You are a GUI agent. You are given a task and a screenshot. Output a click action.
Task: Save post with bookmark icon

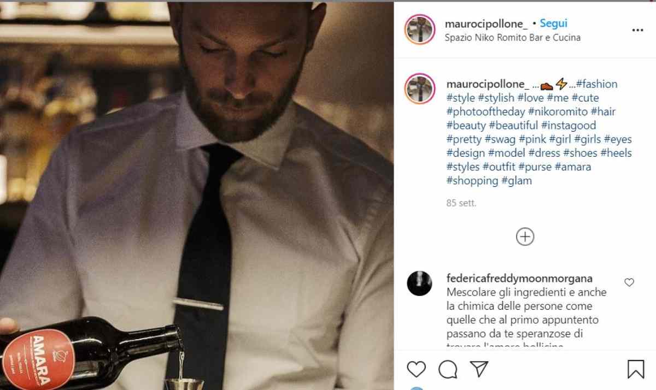pyautogui.click(x=635, y=370)
